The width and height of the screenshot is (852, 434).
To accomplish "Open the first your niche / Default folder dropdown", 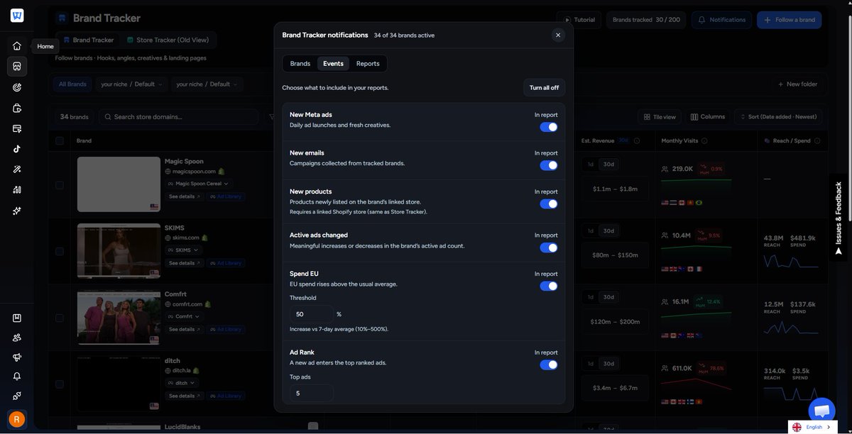I will [131, 84].
